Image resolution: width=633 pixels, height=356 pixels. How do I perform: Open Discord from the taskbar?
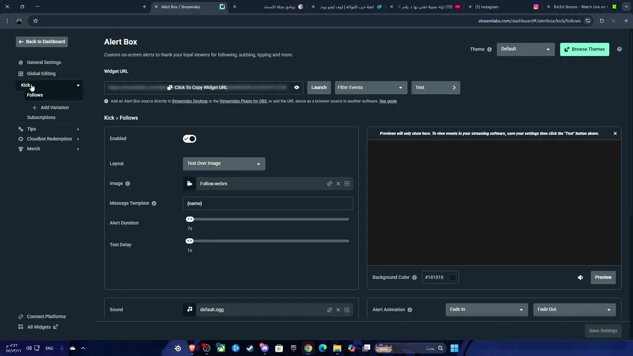coord(265,348)
